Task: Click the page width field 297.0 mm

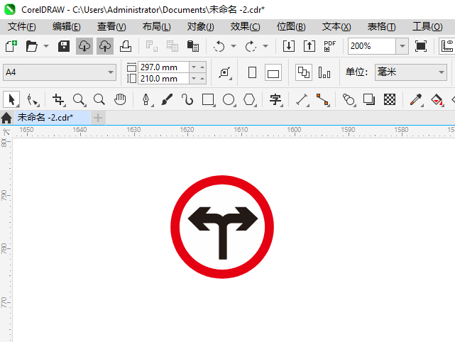Action: [x=163, y=67]
